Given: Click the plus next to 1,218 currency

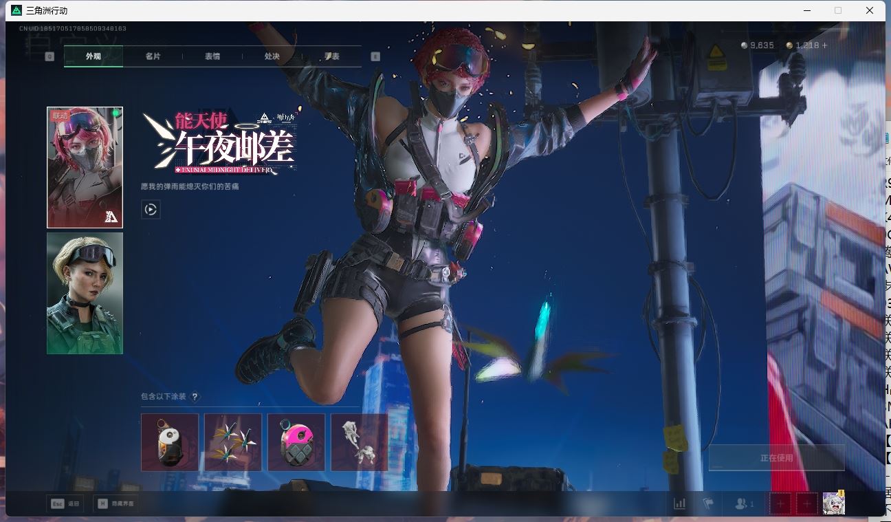Looking at the screenshot, I should point(825,45).
